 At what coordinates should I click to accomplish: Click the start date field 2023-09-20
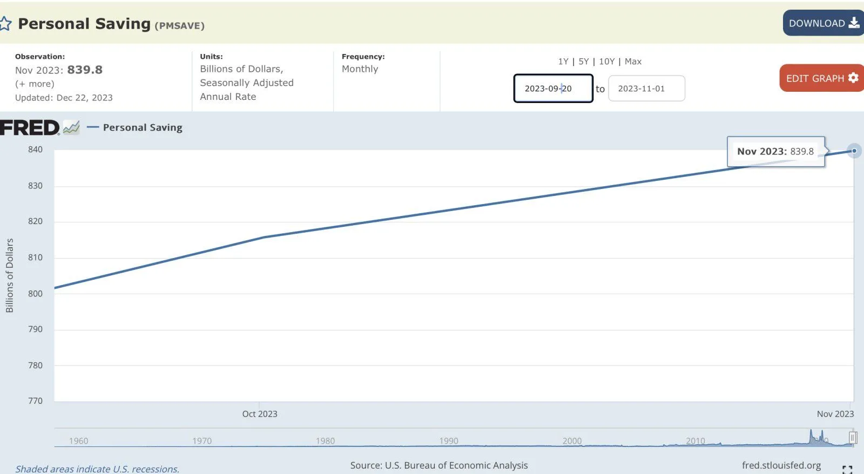point(553,89)
